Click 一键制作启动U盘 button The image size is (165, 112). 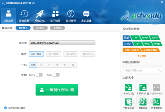[57, 90]
